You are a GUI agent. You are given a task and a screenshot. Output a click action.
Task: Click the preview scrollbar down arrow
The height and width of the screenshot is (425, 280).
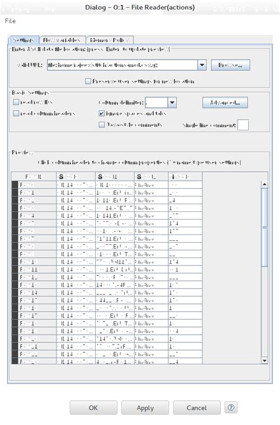(x=264, y=361)
